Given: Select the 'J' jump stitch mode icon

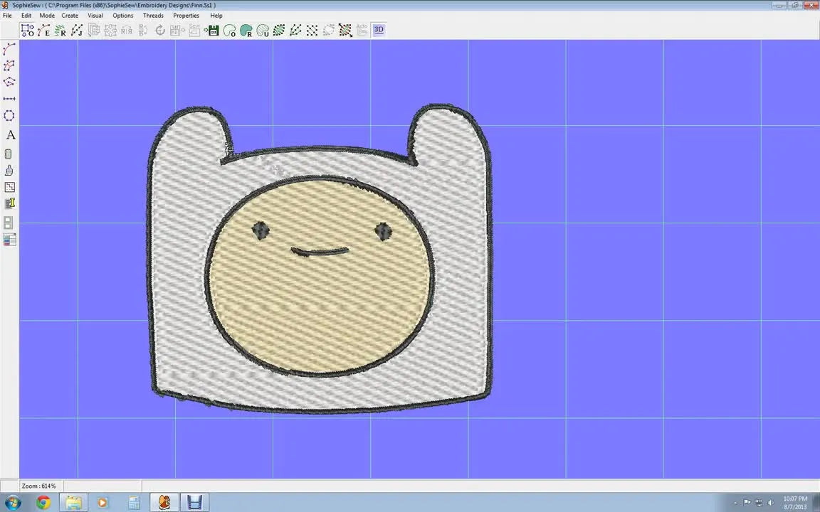Looking at the screenshot, I should pyautogui.click(x=78, y=31).
